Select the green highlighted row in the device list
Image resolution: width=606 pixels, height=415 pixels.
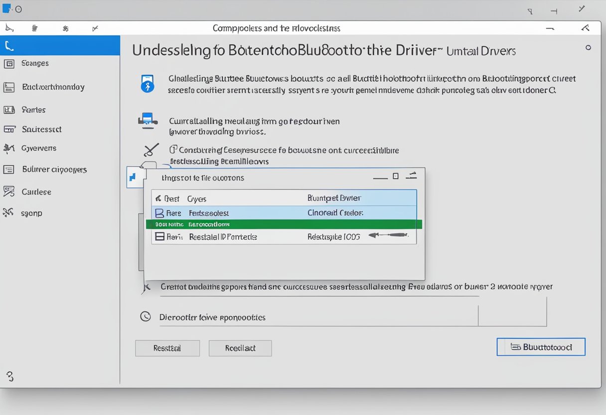[283, 224]
